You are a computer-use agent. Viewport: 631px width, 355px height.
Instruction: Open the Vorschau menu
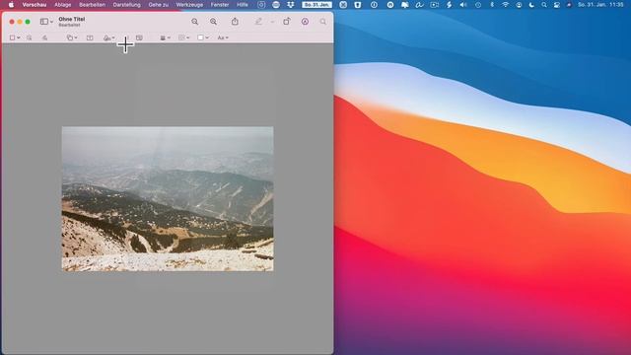click(35, 5)
